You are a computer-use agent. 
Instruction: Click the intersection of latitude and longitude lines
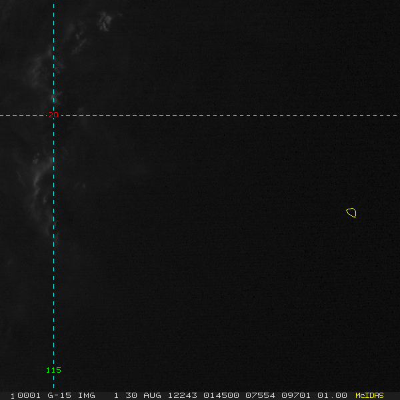(x=53, y=115)
